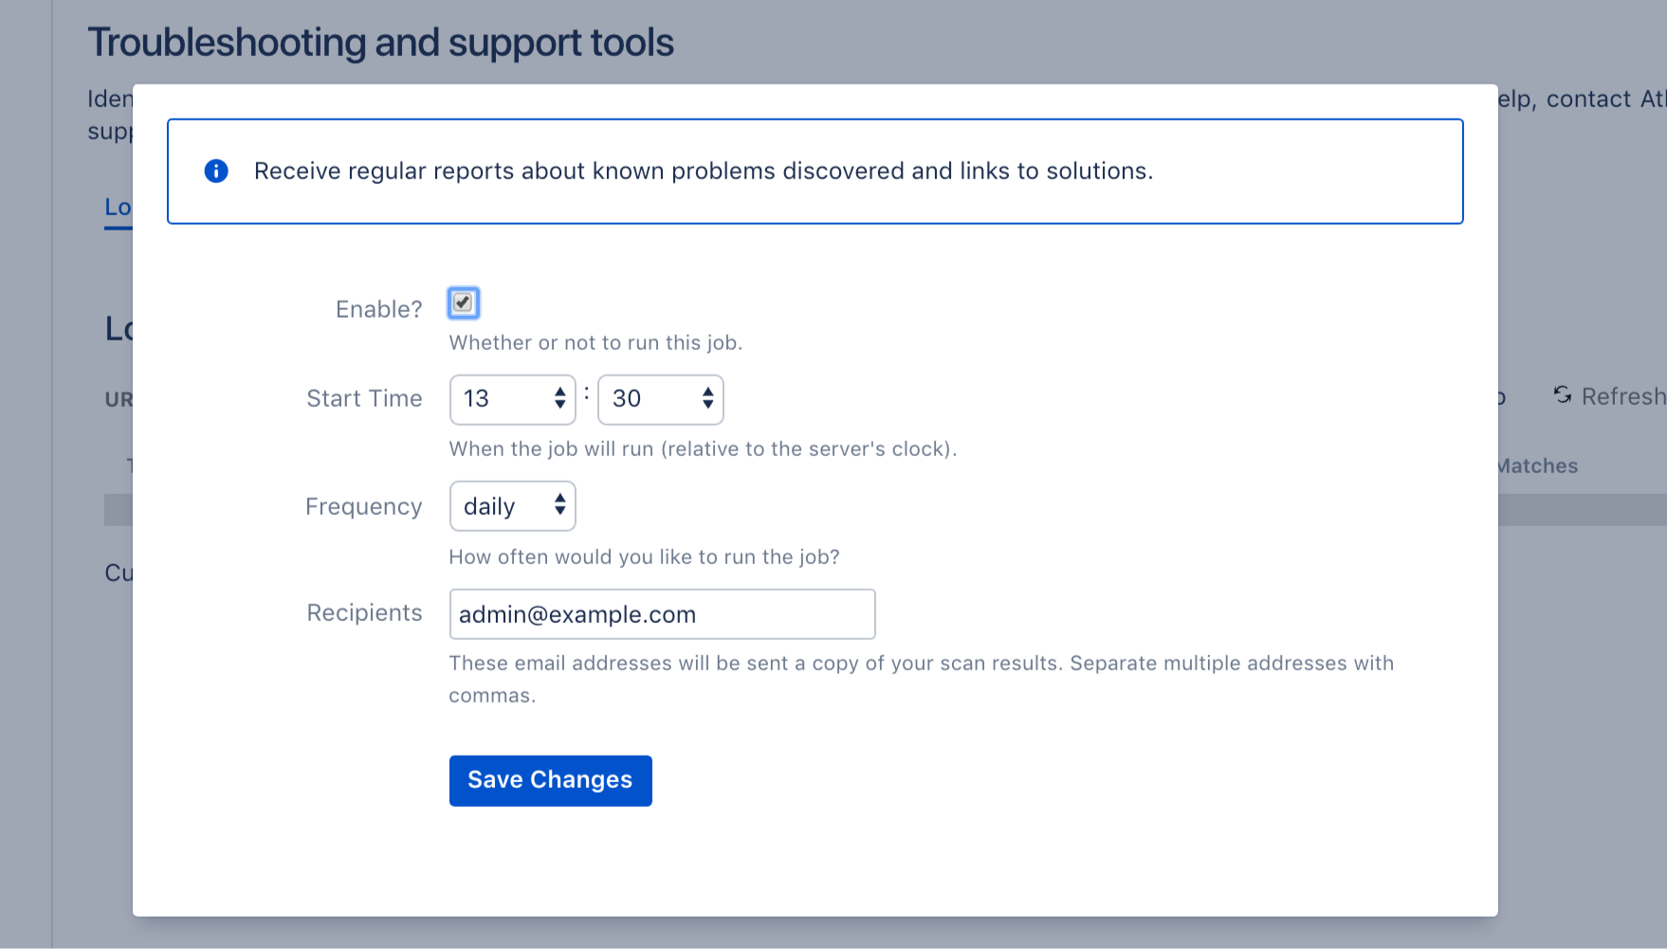Click the Refresh link text
The width and height of the screenshot is (1667, 949).
click(x=1622, y=396)
